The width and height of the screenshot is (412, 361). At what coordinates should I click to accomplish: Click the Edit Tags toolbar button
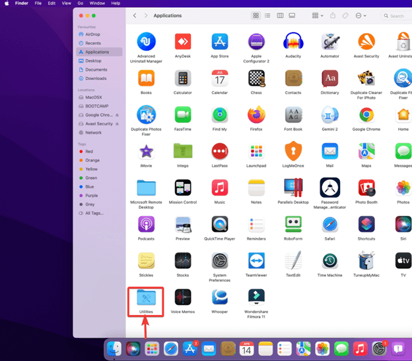click(x=345, y=16)
